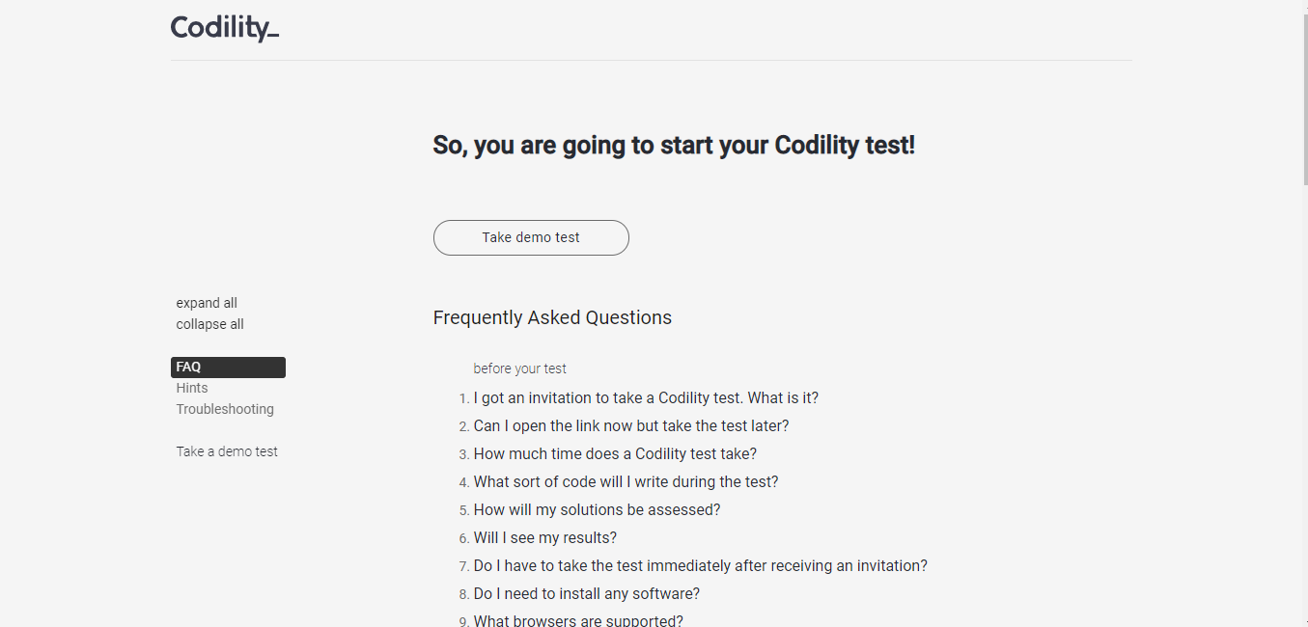Follow the Take a demo test sidebar link
1308x627 pixels.
pos(227,451)
